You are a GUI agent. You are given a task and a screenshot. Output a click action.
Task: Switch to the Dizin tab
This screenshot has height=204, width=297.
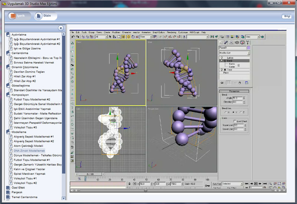coord(46,16)
